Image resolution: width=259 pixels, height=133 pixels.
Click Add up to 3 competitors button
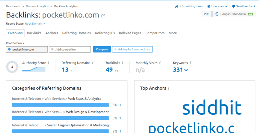pyautogui.click(x=132, y=49)
